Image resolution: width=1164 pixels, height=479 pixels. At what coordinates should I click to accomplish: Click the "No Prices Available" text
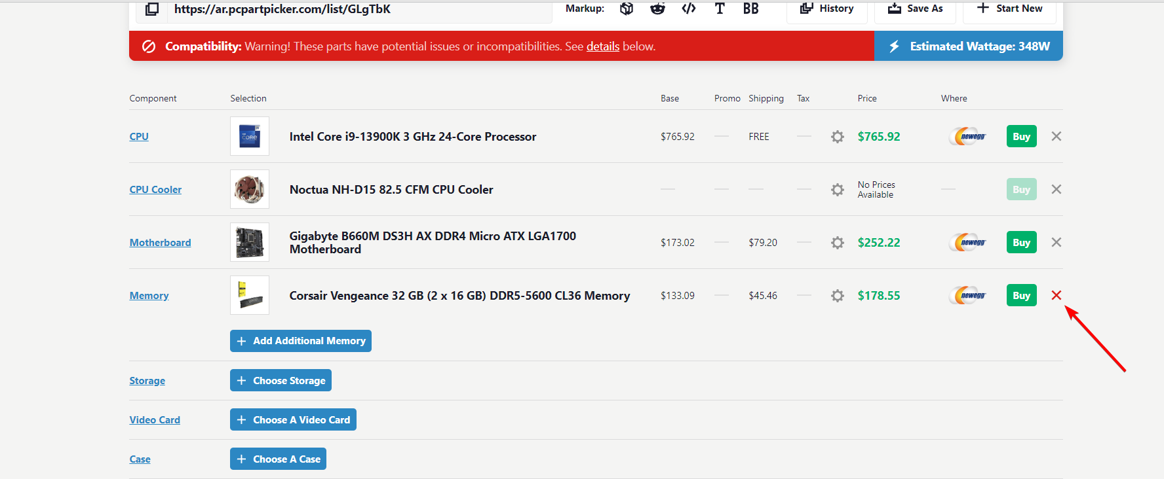[x=876, y=190]
